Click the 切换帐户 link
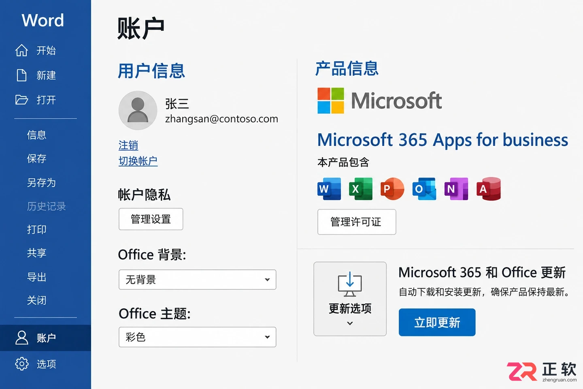Screen dimensions: 583x389 pyautogui.click(x=138, y=161)
